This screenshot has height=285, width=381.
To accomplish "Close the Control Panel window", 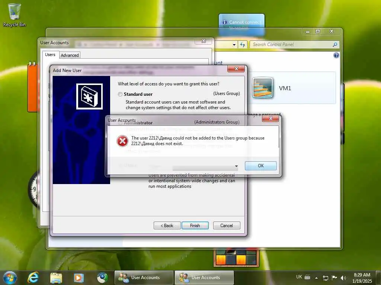I will pyautogui.click(x=332, y=31).
